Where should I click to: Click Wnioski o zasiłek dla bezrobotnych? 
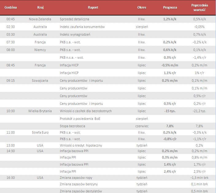point(86,111)
